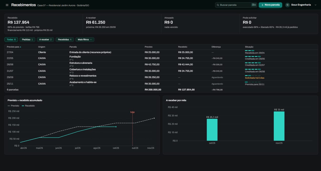
Task: Click the 'R$ 43.750,00' previsto value
Action: click(x=152, y=65)
